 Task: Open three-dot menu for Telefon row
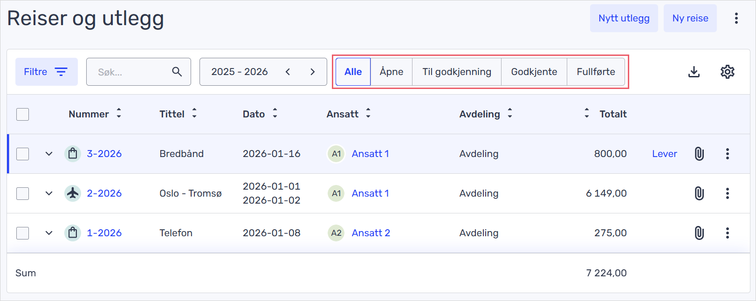(x=727, y=233)
